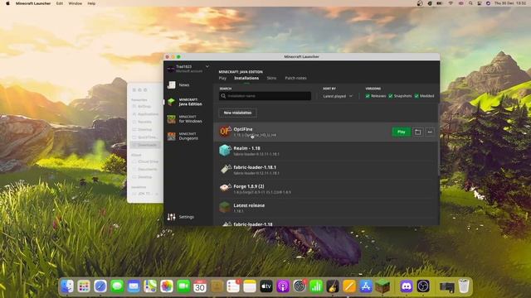Open Messages from the dock
This screenshot has width=531, height=298.
[x=117, y=286]
